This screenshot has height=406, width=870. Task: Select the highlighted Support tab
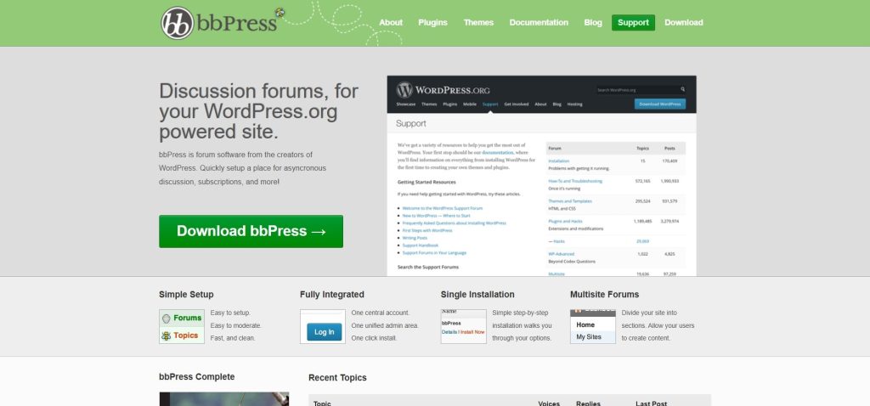(633, 23)
